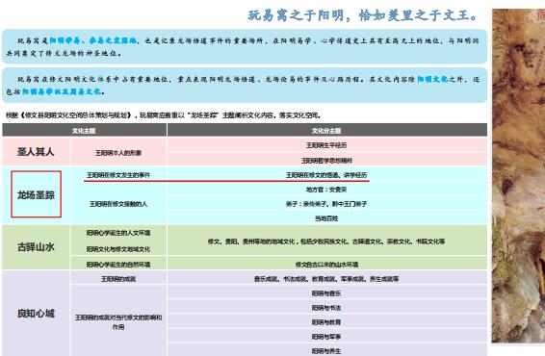This screenshot has width=545, height=356.
Task: Click the 古驿山水 theme cell
Action: click(36, 247)
